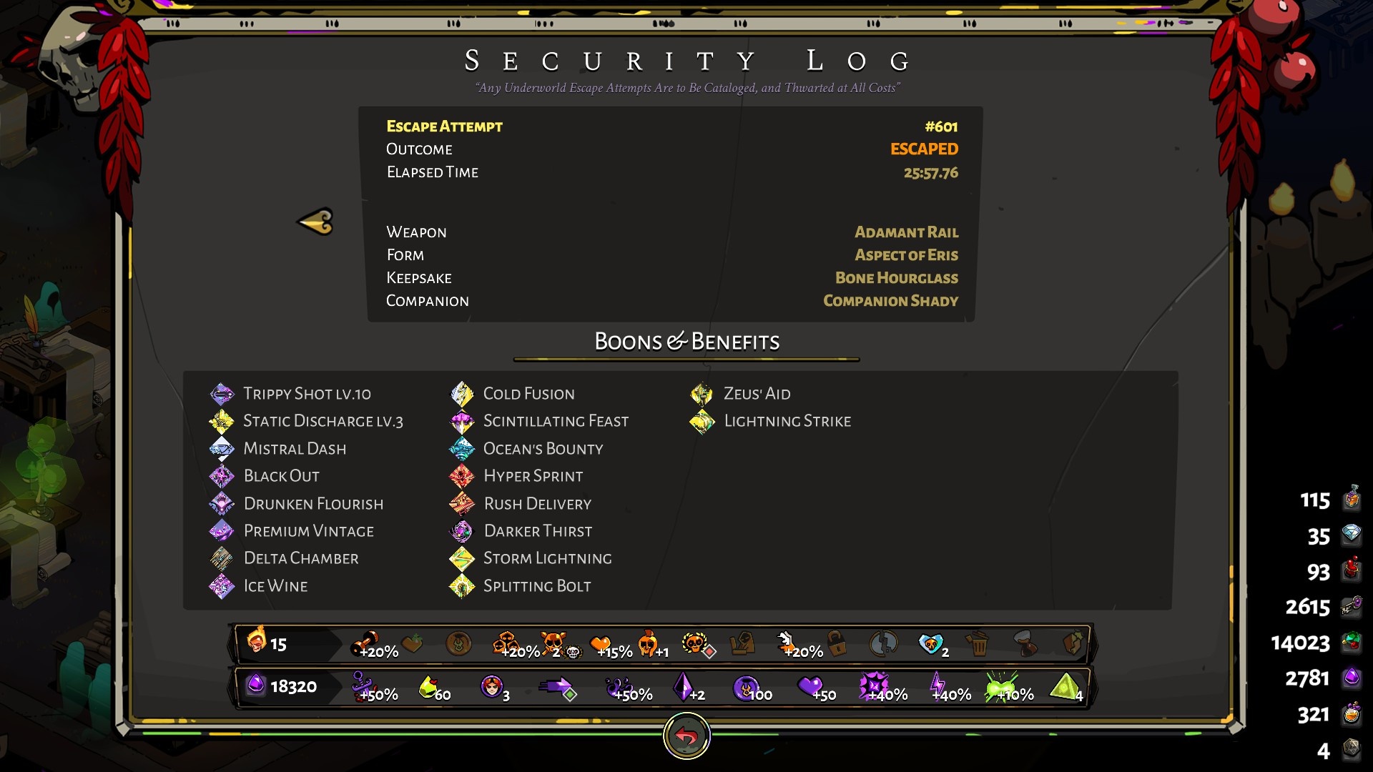
Task: Click the Cold Fusion boon icon
Action: coord(462,394)
